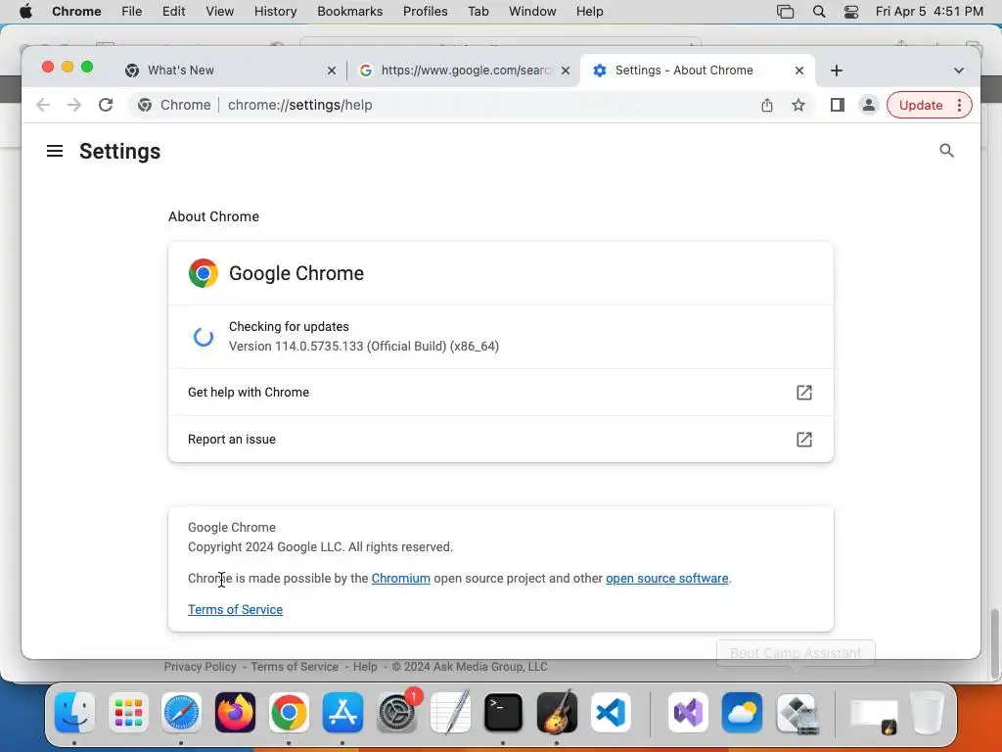Open the Profiles menu

pyautogui.click(x=425, y=12)
